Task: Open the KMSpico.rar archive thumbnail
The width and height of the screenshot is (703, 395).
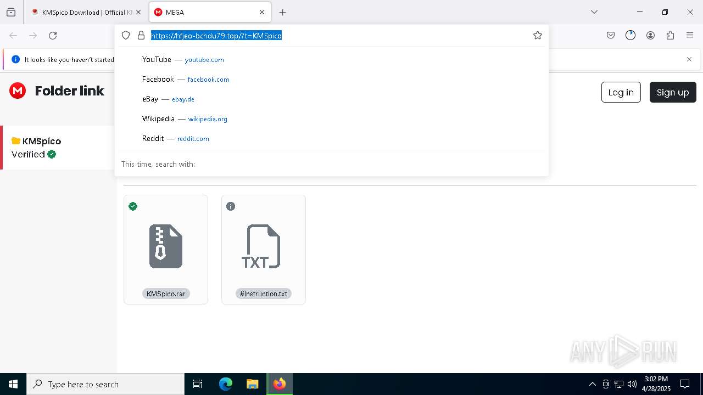Action: [x=166, y=246]
